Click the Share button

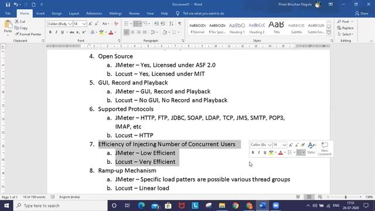pos(362,13)
